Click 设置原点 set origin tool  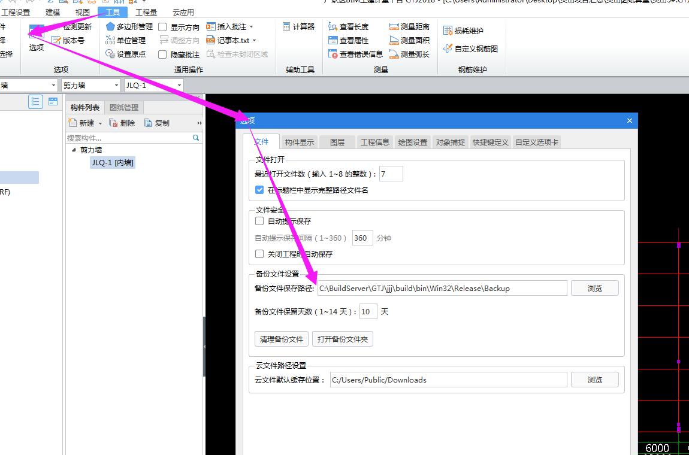click(x=126, y=54)
